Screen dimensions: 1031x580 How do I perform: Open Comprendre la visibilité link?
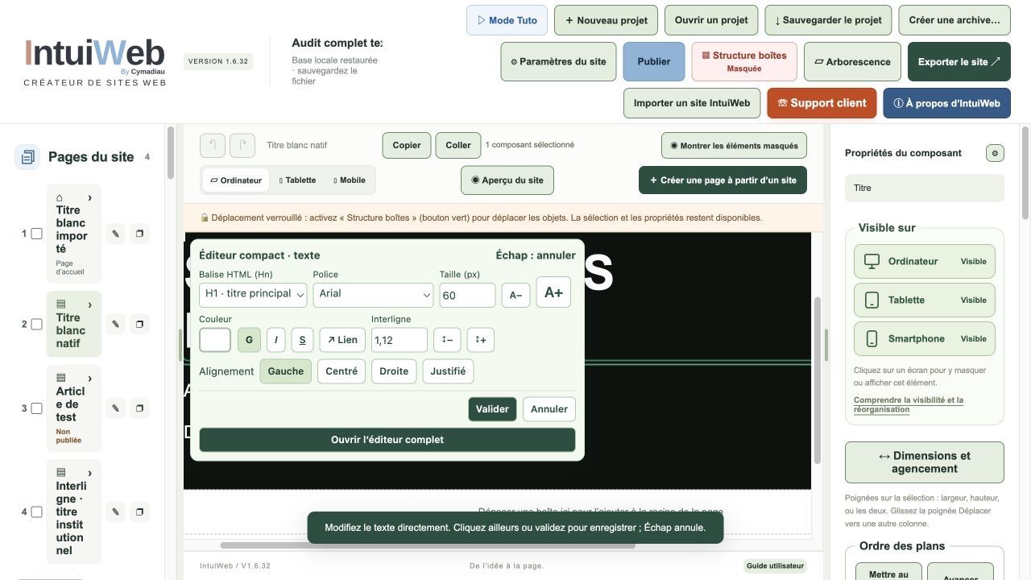click(909, 404)
